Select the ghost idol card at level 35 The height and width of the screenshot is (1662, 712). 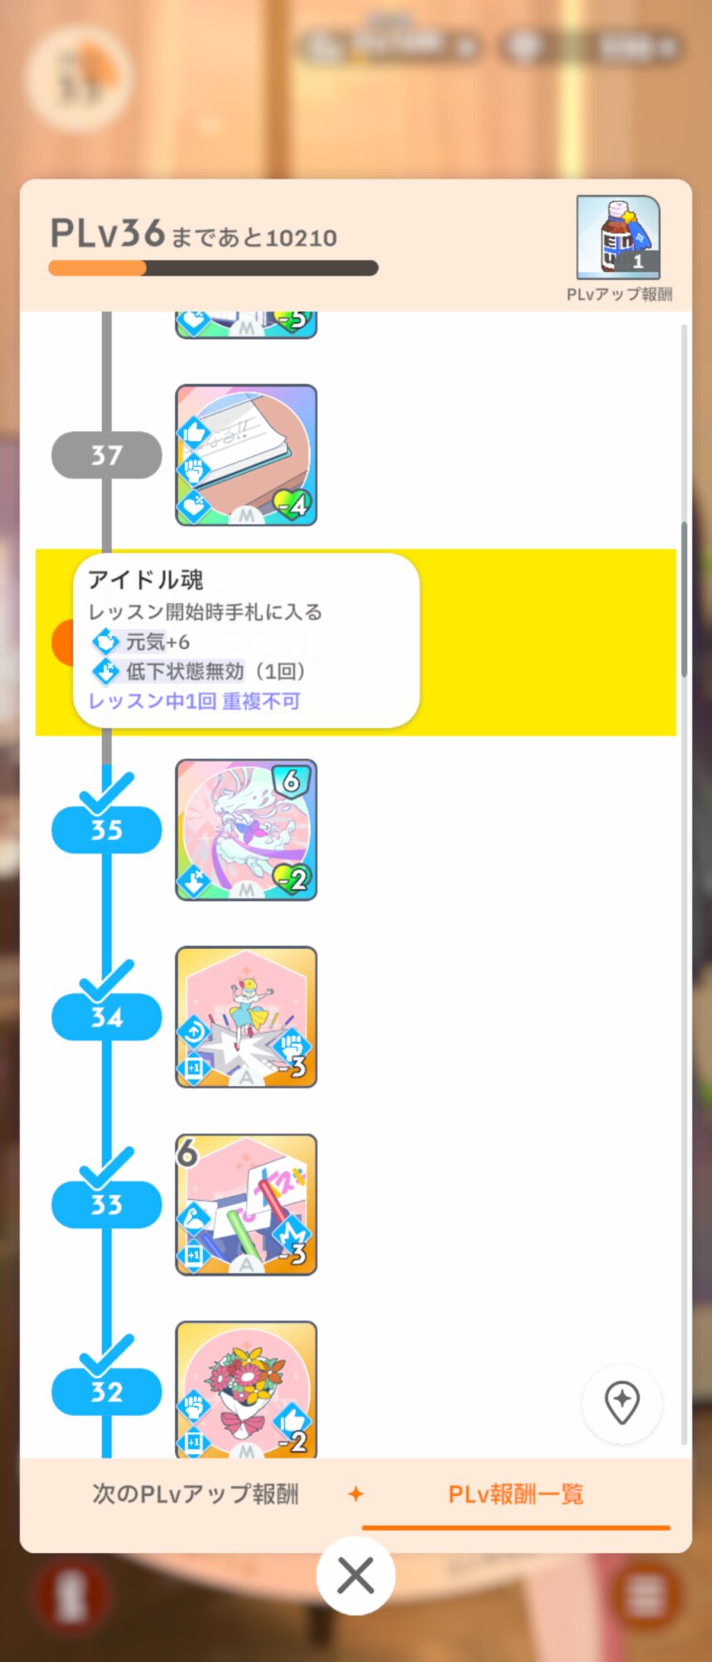pos(246,829)
